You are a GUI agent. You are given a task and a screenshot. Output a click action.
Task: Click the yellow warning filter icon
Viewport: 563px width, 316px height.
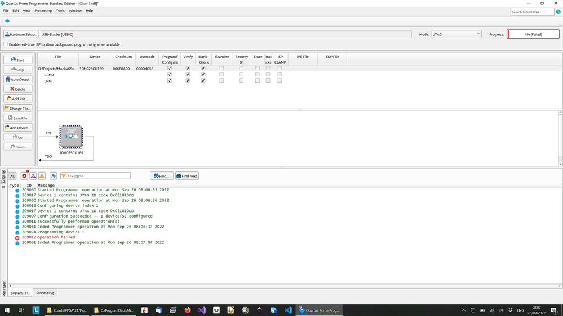[x=42, y=176]
